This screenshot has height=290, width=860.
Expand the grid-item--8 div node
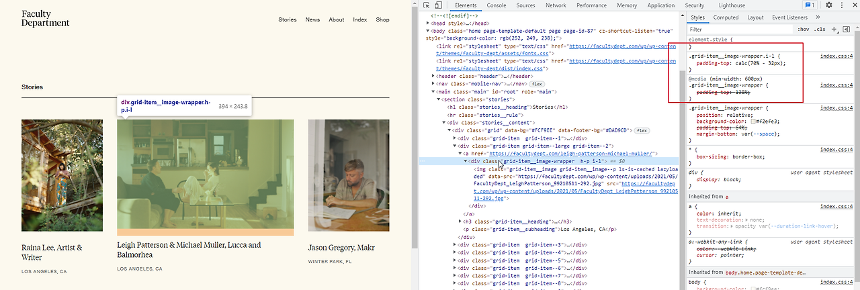click(x=456, y=283)
